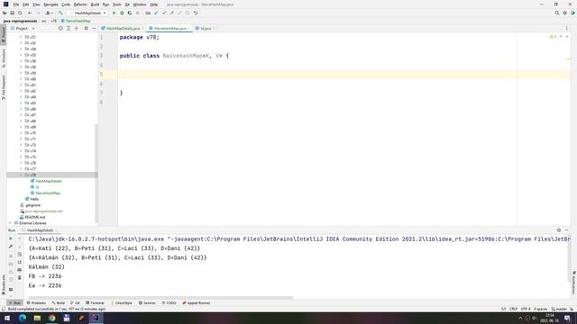The width and height of the screenshot is (577, 324).
Task: Open the CheckStyle tool window
Action: click(122, 303)
